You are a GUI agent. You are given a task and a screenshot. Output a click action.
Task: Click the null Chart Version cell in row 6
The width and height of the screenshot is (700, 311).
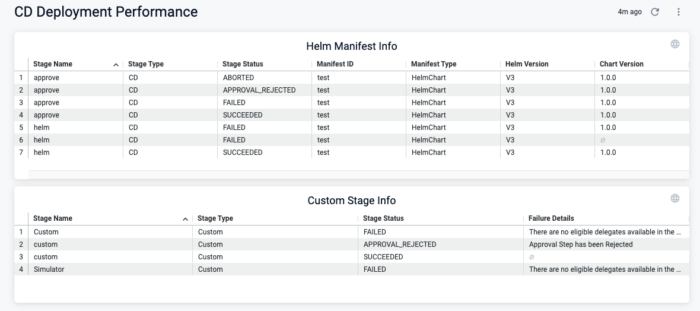click(603, 140)
